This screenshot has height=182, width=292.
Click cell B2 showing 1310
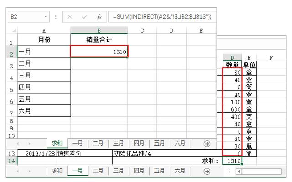coord(99,52)
